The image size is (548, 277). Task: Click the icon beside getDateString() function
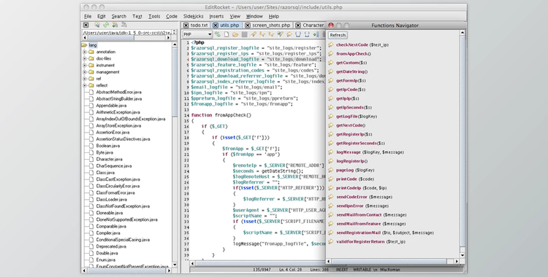point(331,71)
